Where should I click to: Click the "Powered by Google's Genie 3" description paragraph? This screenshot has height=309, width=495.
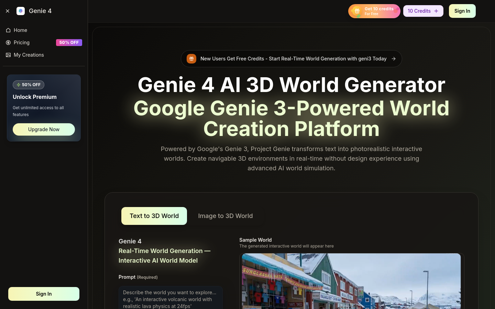(x=291, y=159)
